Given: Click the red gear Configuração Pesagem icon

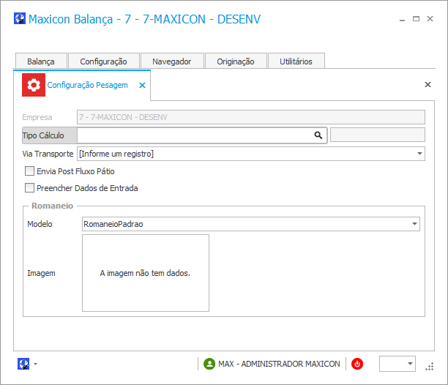Looking at the screenshot, I should pyautogui.click(x=34, y=85).
